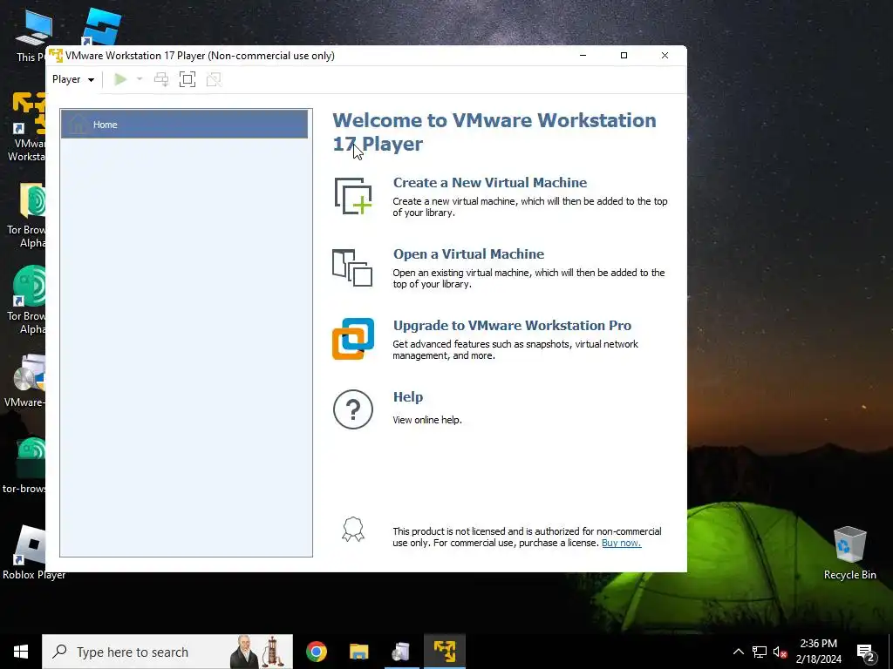
Task: Open the Windows Start menu
Action: pos(21,652)
